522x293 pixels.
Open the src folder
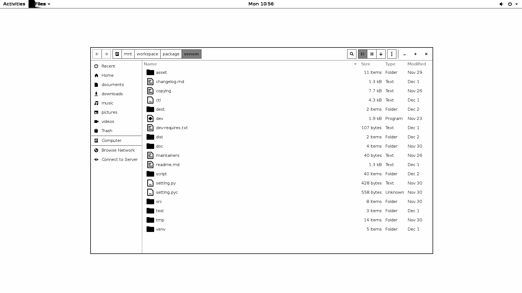click(159, 201)
